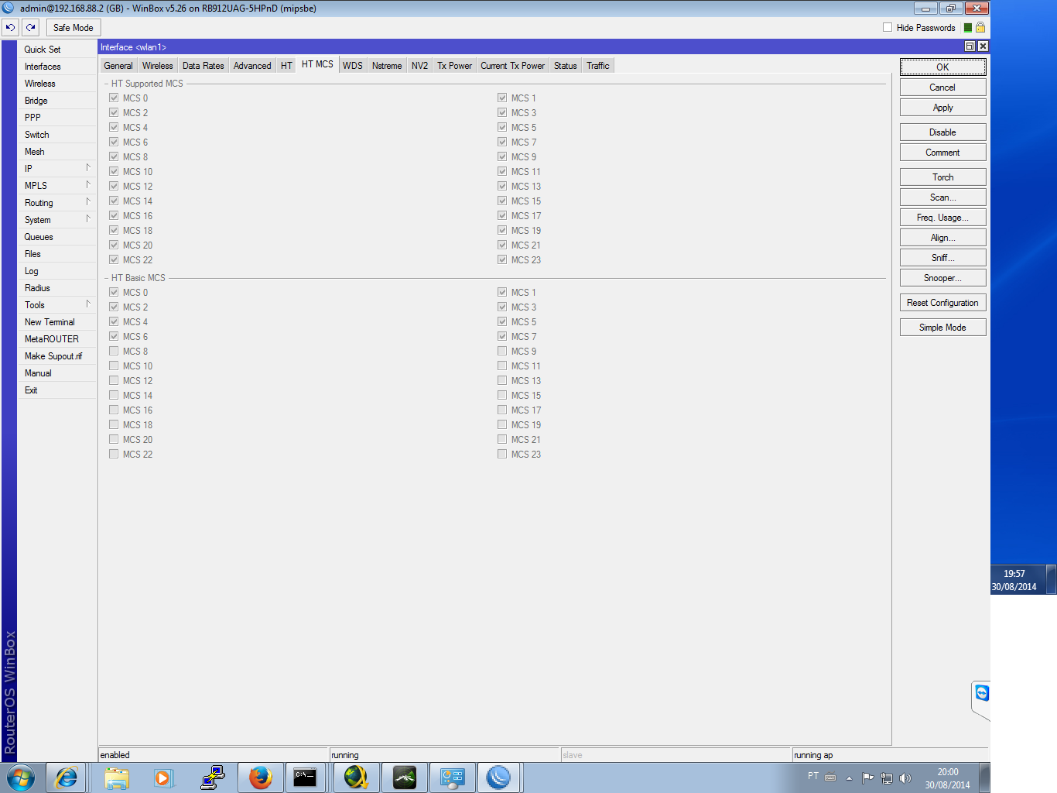Open Windows Media Player from the taskbar
The image size is (1057, 793).
(x=162, y=778)
